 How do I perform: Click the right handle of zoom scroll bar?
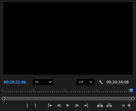point(133,98)
